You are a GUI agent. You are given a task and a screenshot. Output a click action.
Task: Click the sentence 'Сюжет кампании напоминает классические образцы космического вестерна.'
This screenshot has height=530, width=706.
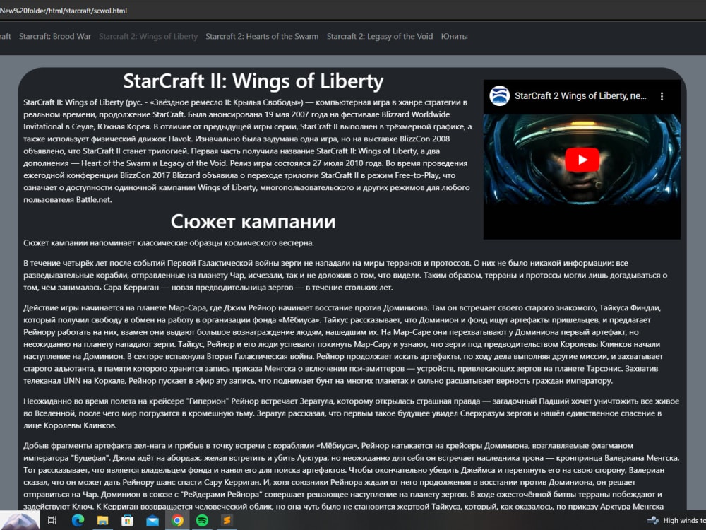click(x=169, y=243)
